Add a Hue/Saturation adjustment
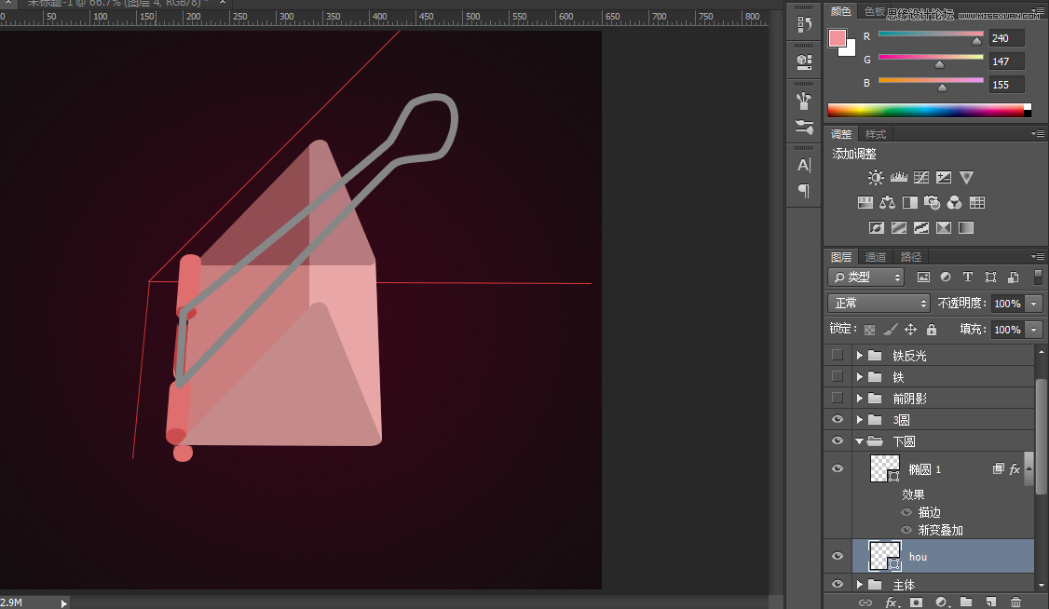 click(x=865, y=203)
